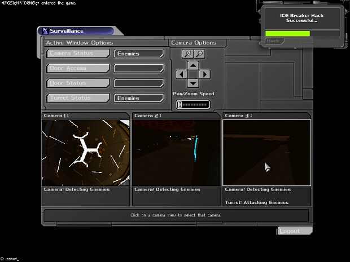The image size is (350, 262).
Task: Toggle the Door Status option
Action: point(78,83)
